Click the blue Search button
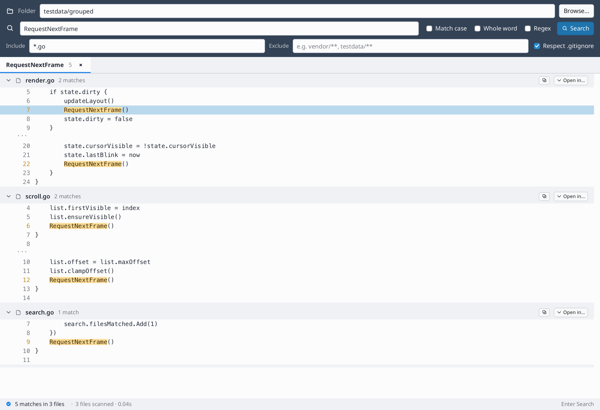Image resolution: width=600 pixels, height=410 pixels. click(575, 28)
